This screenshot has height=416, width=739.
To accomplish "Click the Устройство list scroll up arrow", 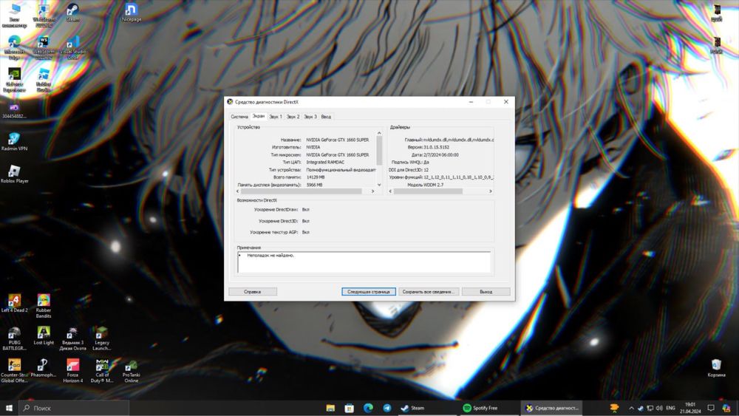I will [x=379, y=133].
